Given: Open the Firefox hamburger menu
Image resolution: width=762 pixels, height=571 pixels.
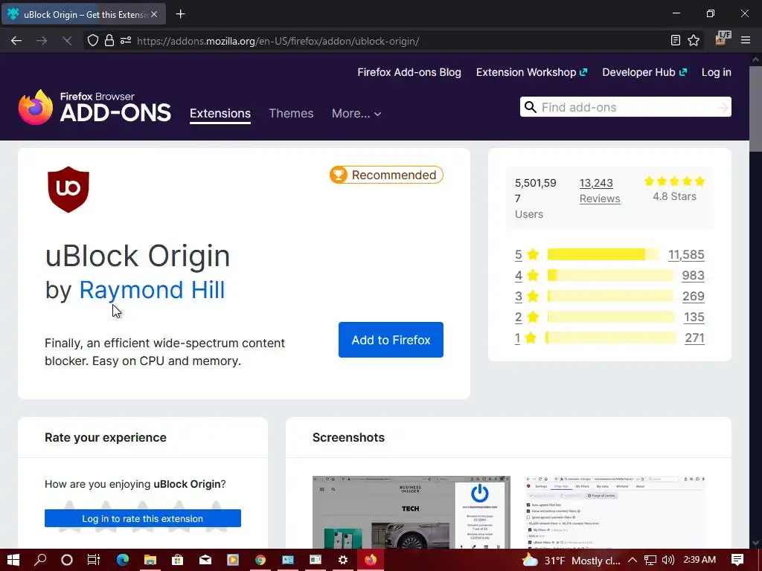Looking at the screenshot, I should (746, 41).
